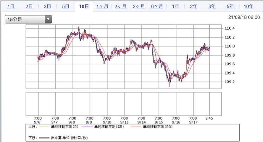Click the 109.6 price axis label
Screen dimensions: 263x142
click(x=230, y=64)
